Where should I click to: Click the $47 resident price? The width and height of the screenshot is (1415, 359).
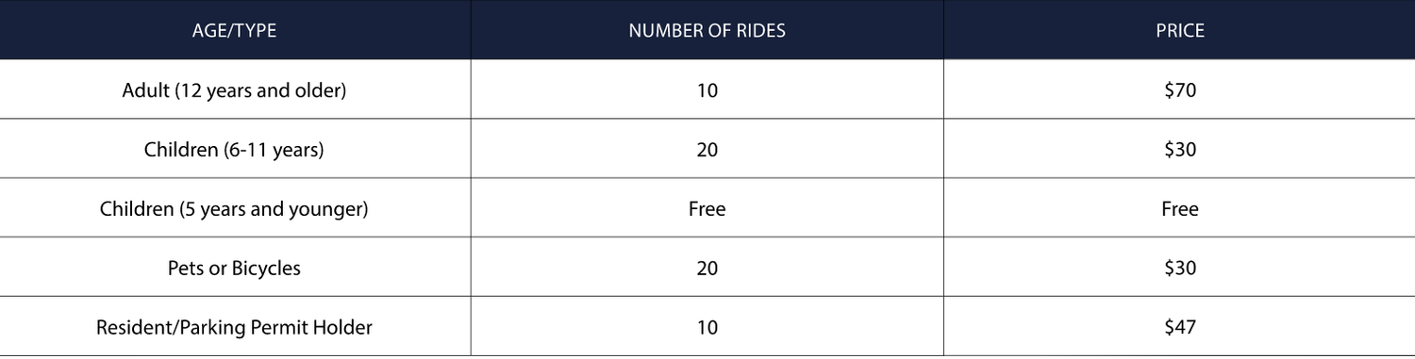(x=1180, y=328)
